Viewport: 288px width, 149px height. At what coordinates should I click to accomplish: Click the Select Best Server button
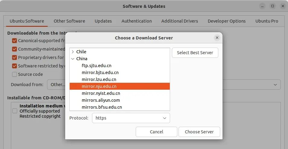(195, 53)
